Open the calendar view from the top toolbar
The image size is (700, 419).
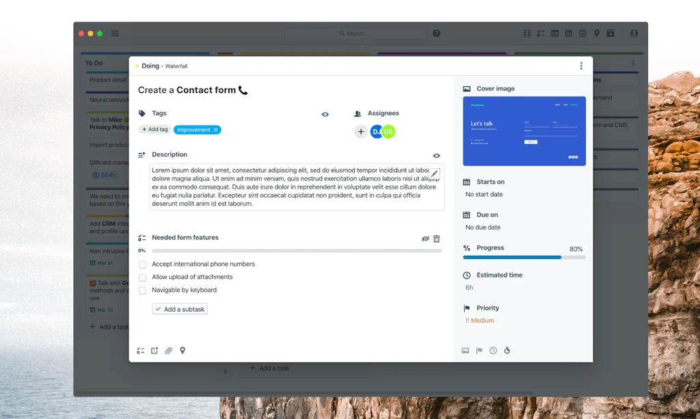(569, 33)
